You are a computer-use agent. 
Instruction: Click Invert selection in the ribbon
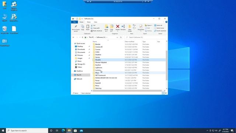click(160, 31)
